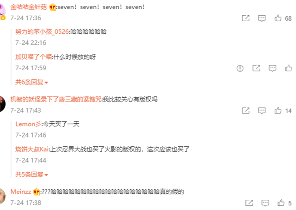Open the username link 机智的妖怪录下了唐三藏的紧箍咒

click(x=56, y=99)
